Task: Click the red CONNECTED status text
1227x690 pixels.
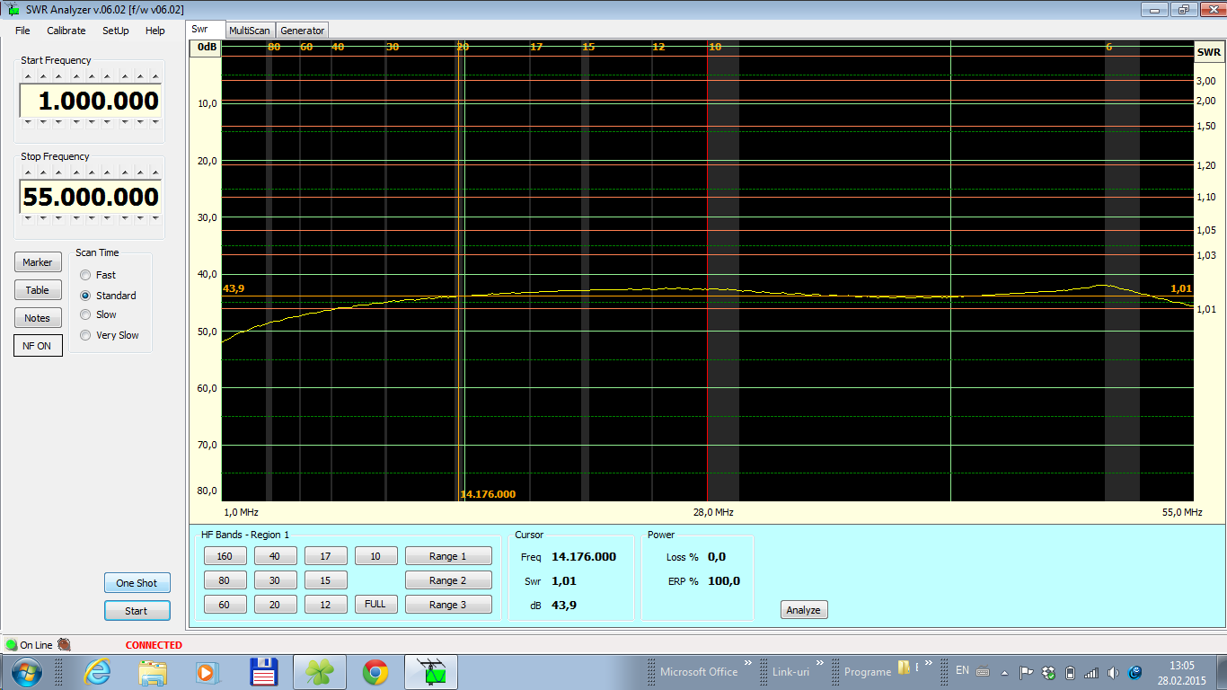Action: 154,645
